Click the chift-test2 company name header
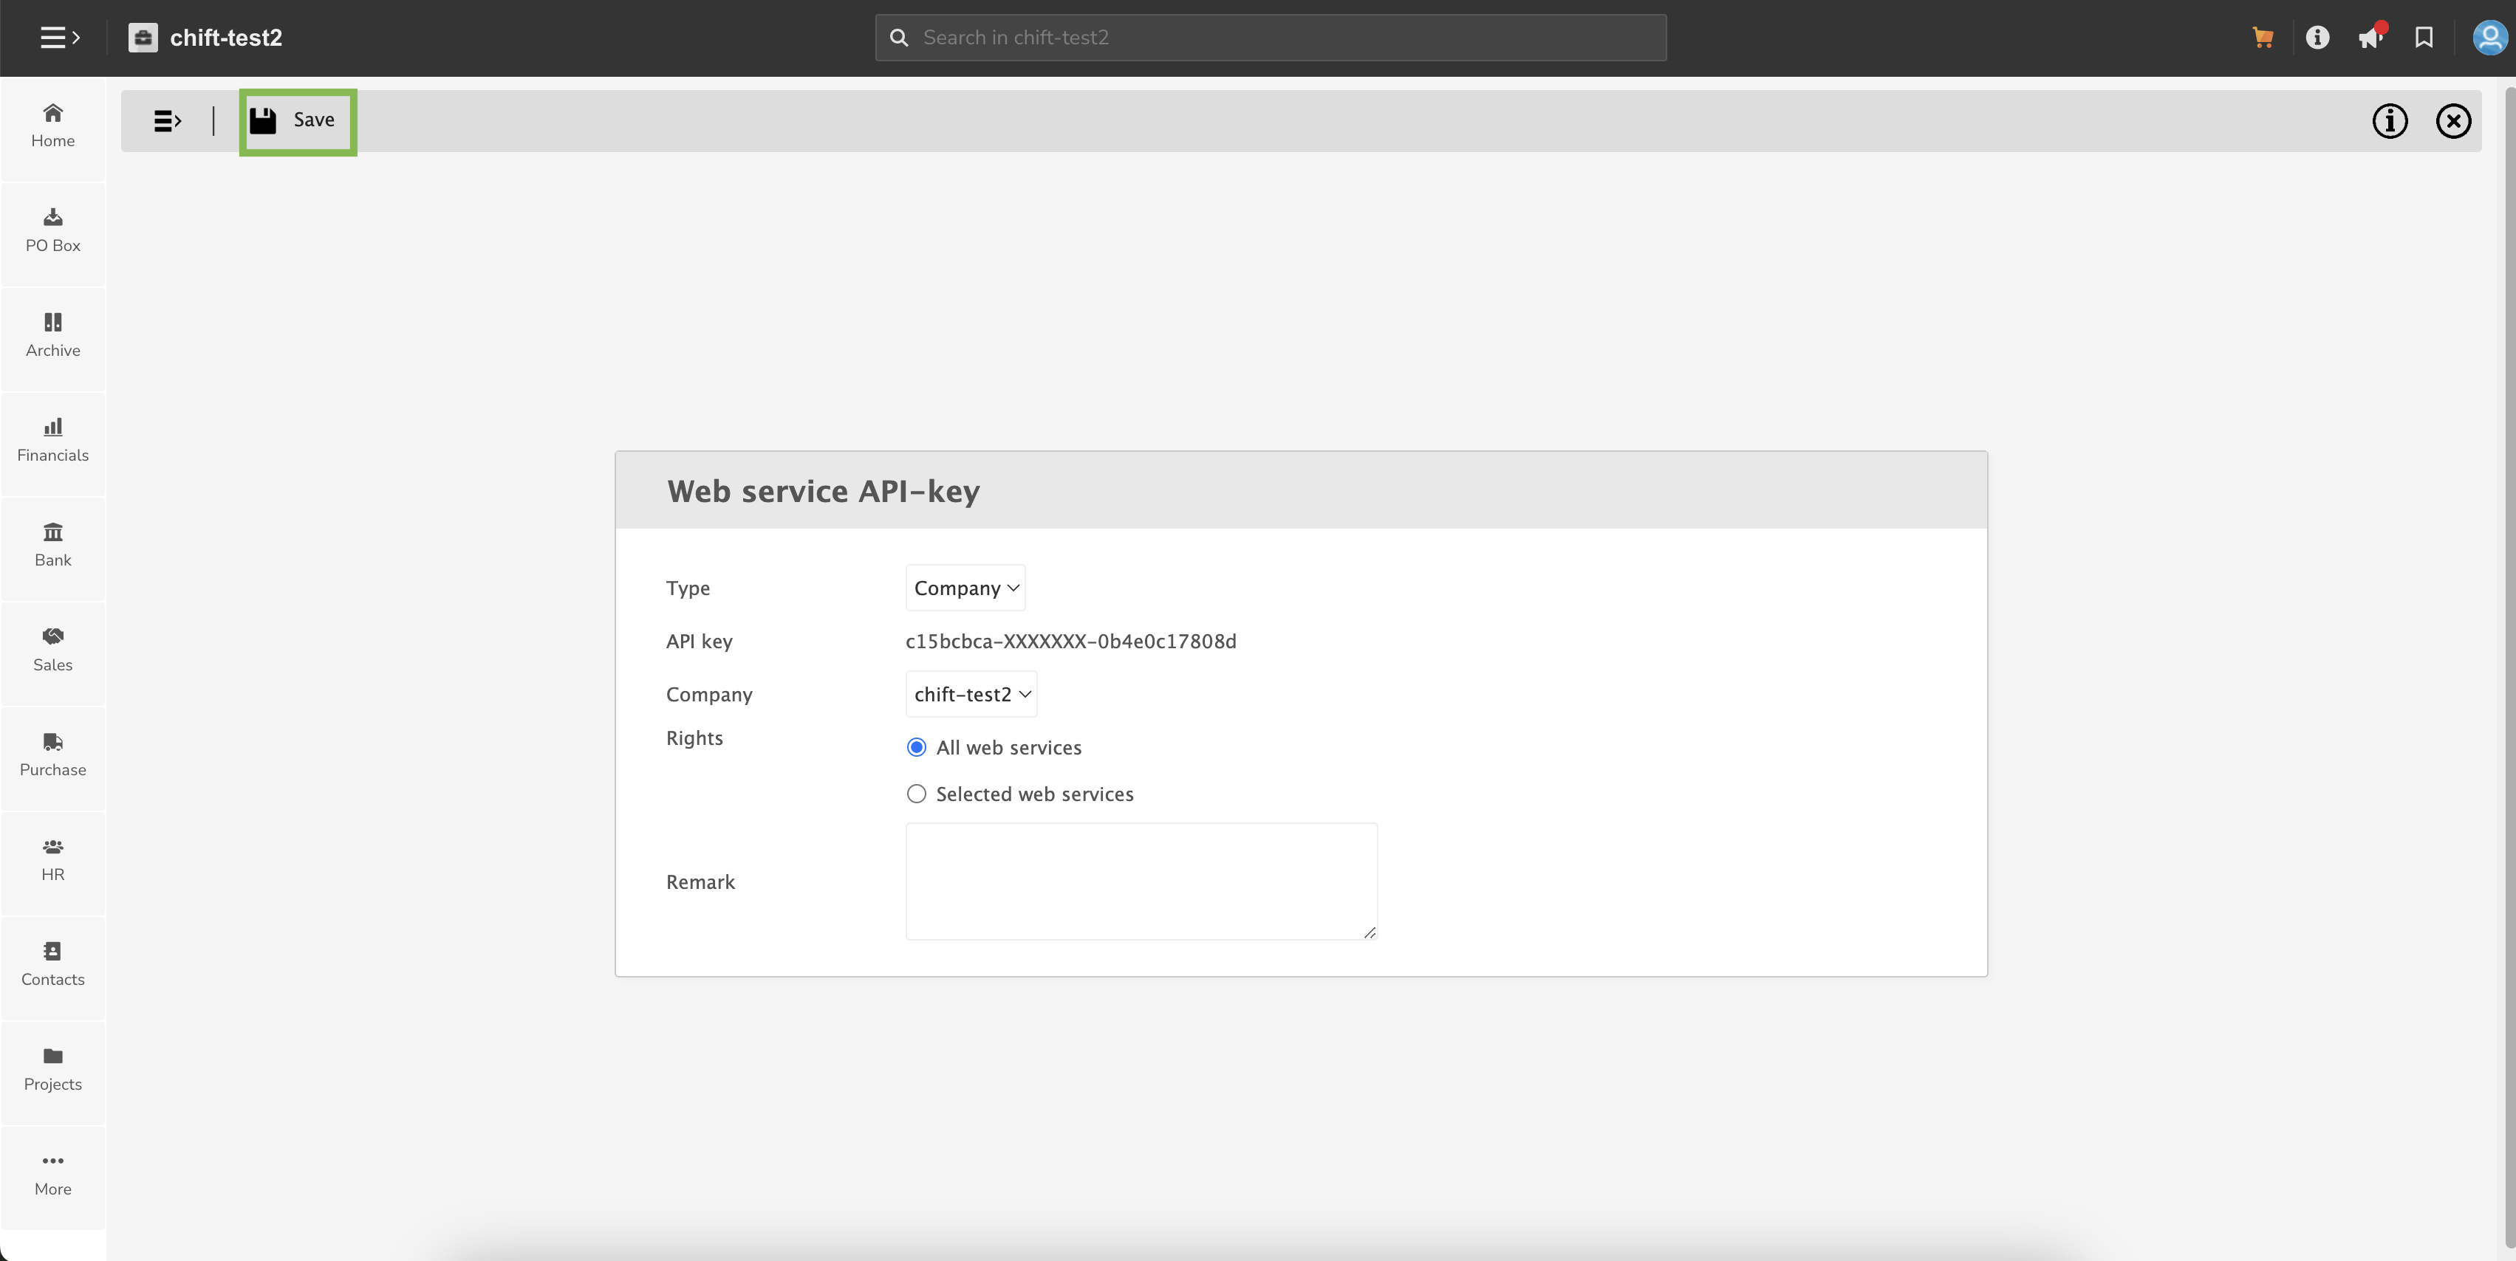2516x1261 pixels. (x=225, y=37)
